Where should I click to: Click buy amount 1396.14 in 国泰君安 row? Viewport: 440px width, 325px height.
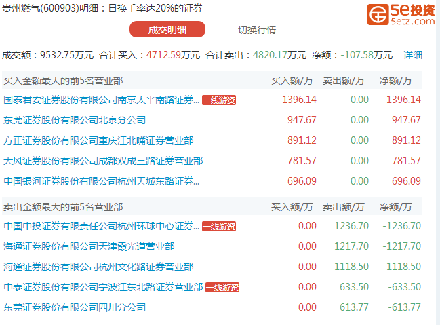pos(299,100)
